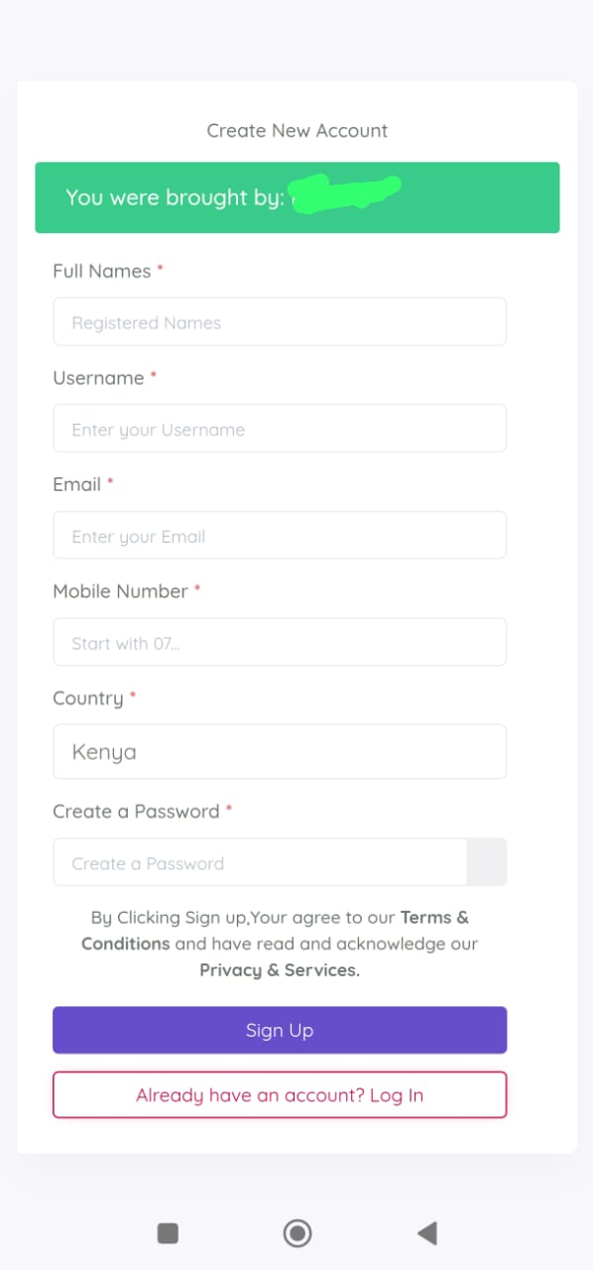Focus the Enter your Username field
Screen dimensions: 593x1270
(280, 429)
